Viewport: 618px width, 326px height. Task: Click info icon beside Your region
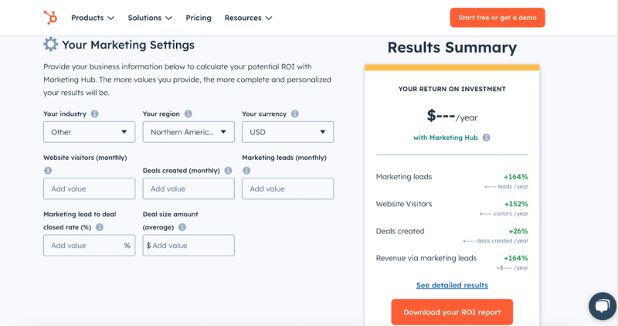[x=188, y=114]
